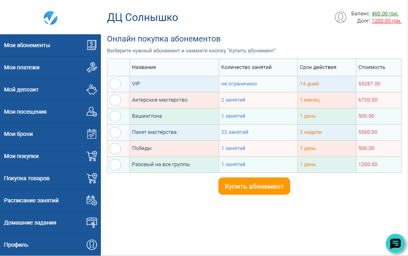Viewport: 408px width, 256px height.
Task: Click the calendar icon for Расписание занятий
Action: 92,200
